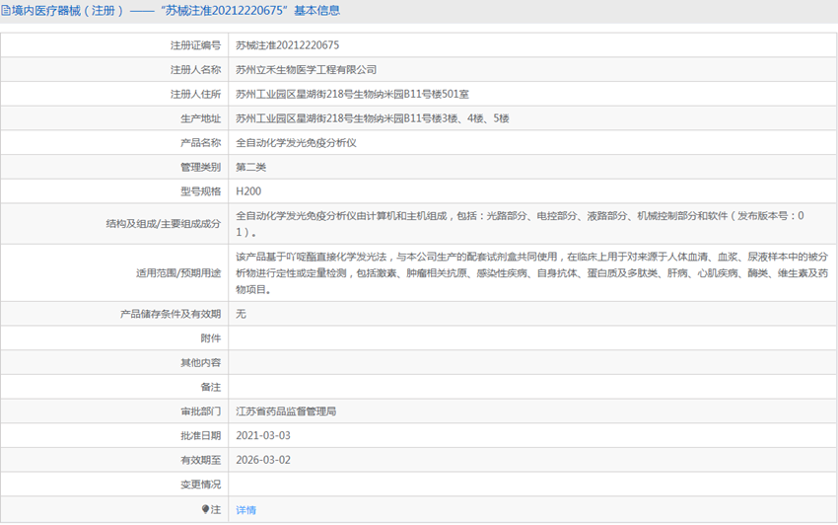Select product name 全自动化学发光免疫分析仪
Screen dimensions: 838x525
coord(296,143)
